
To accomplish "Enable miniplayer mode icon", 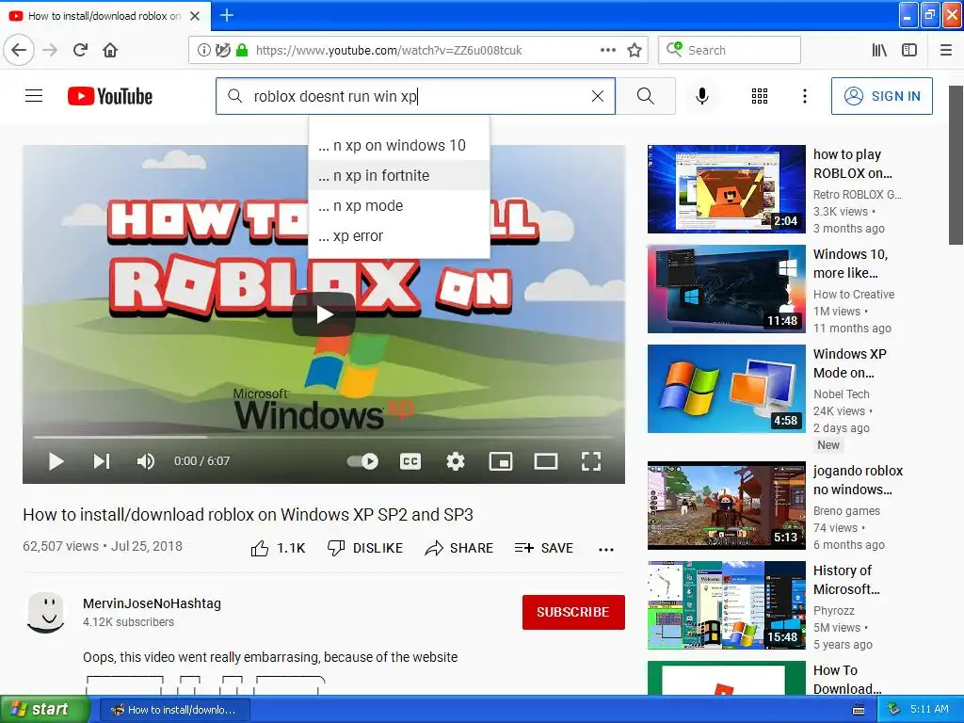I will click(501, 461).
